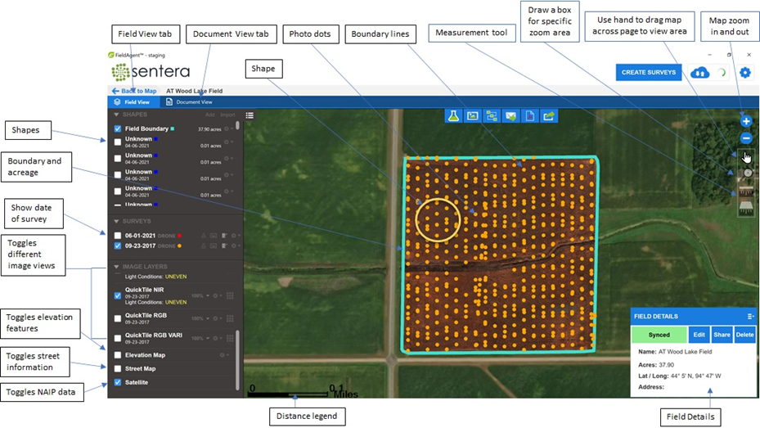
Task: Click the Field Boundary cyan color swatch
Action: point(173,129)
